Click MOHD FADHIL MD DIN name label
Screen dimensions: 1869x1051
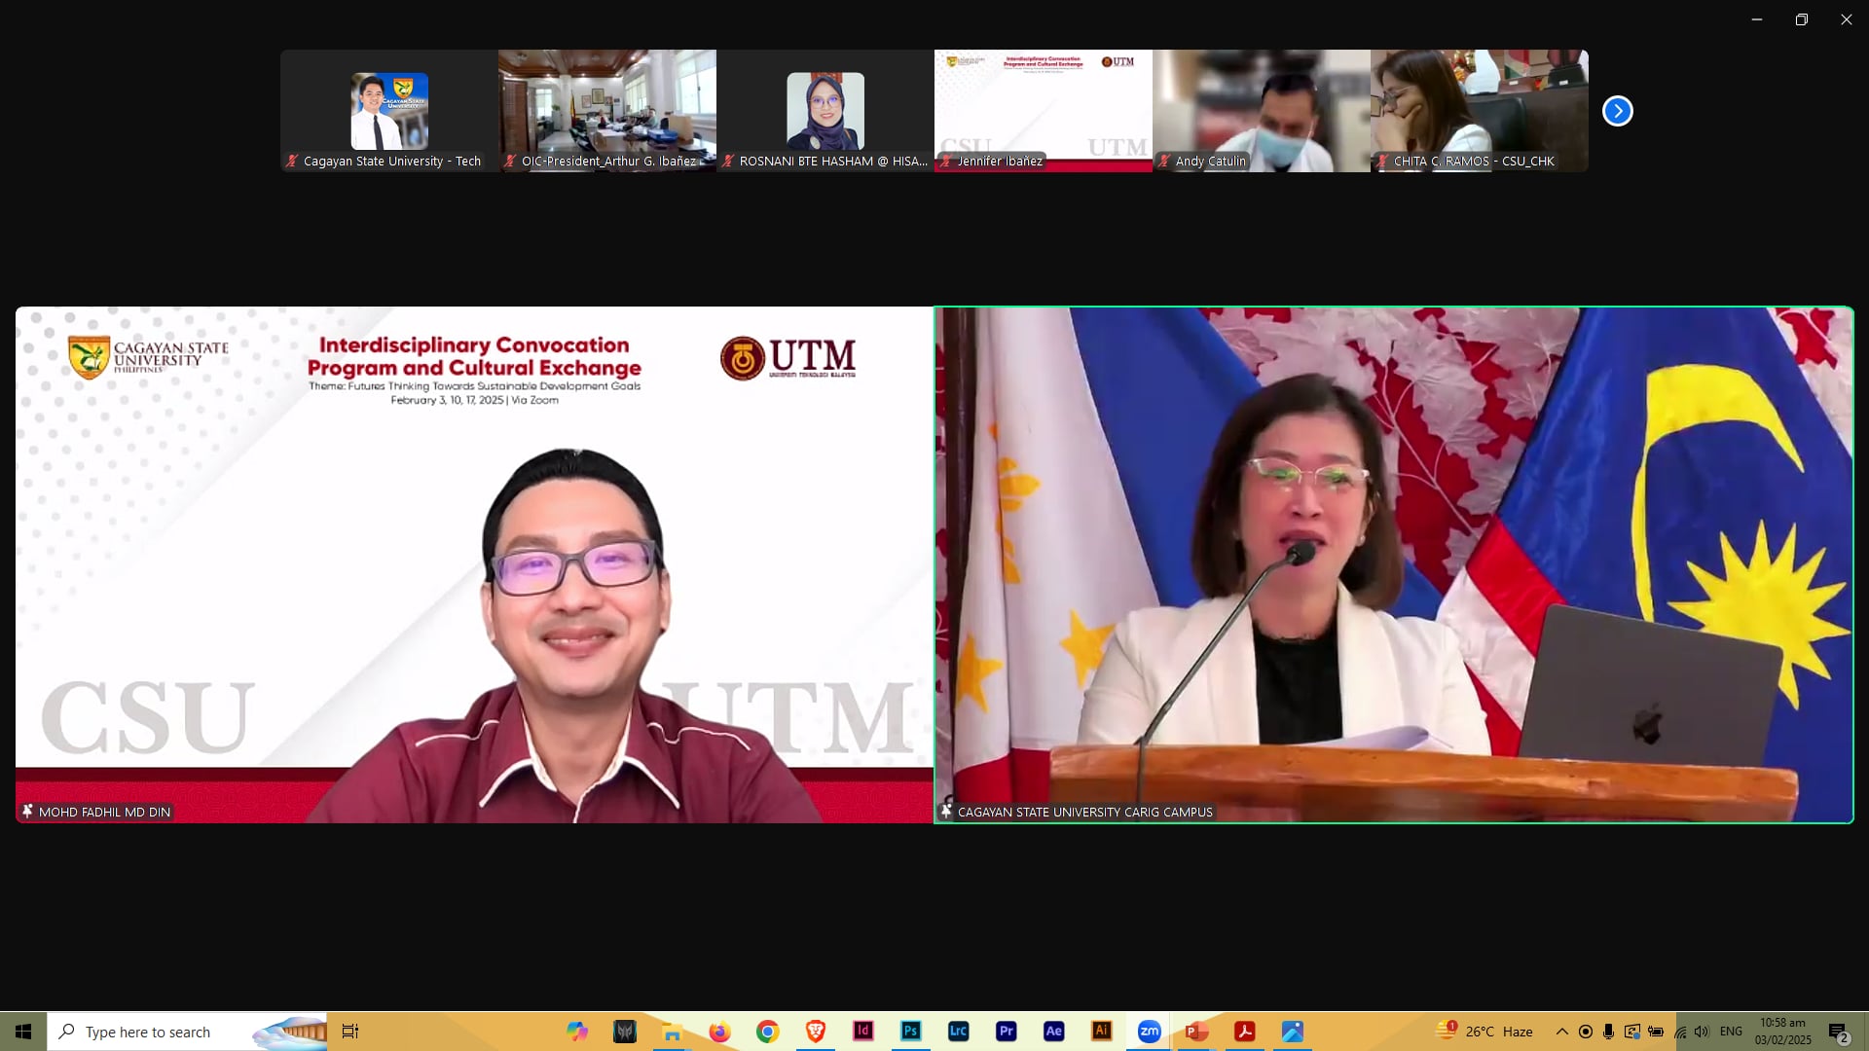(x=104, y=812)
